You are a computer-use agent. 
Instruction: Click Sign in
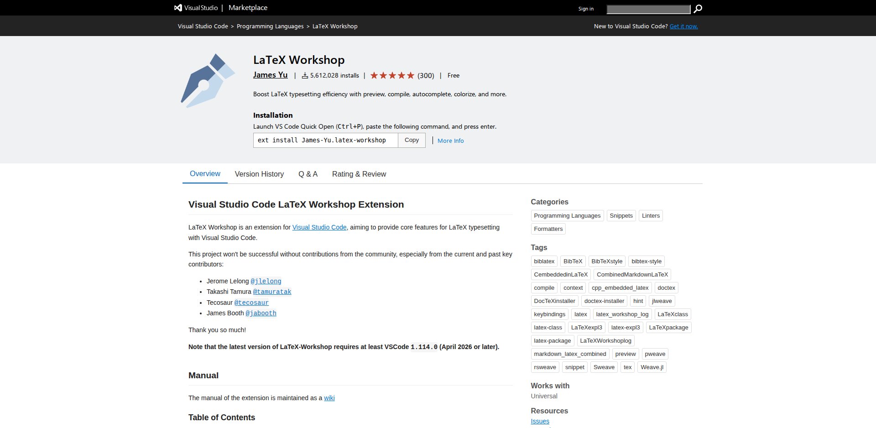[x=586, y=9]
